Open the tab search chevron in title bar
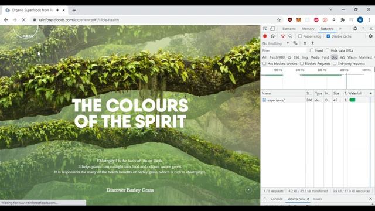 (x=330, y=9)
